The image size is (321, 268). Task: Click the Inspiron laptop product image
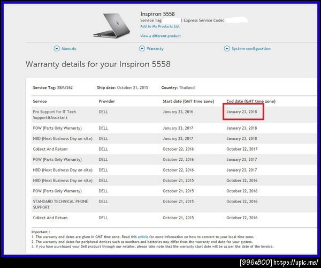[112, 26]
